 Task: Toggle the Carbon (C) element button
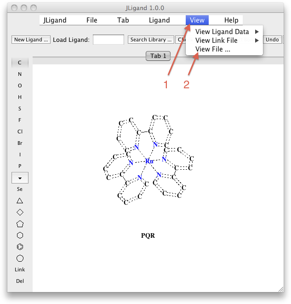20,63
